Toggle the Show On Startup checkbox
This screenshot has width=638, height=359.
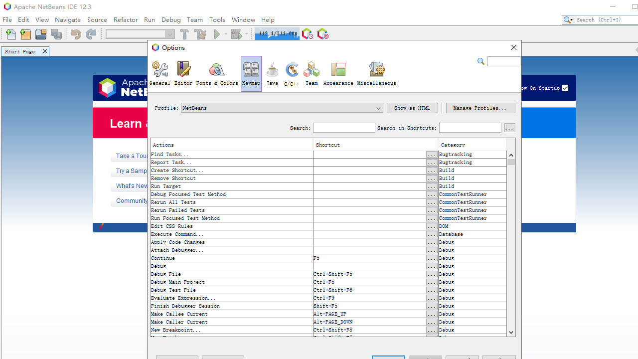(x=565, y=88)
